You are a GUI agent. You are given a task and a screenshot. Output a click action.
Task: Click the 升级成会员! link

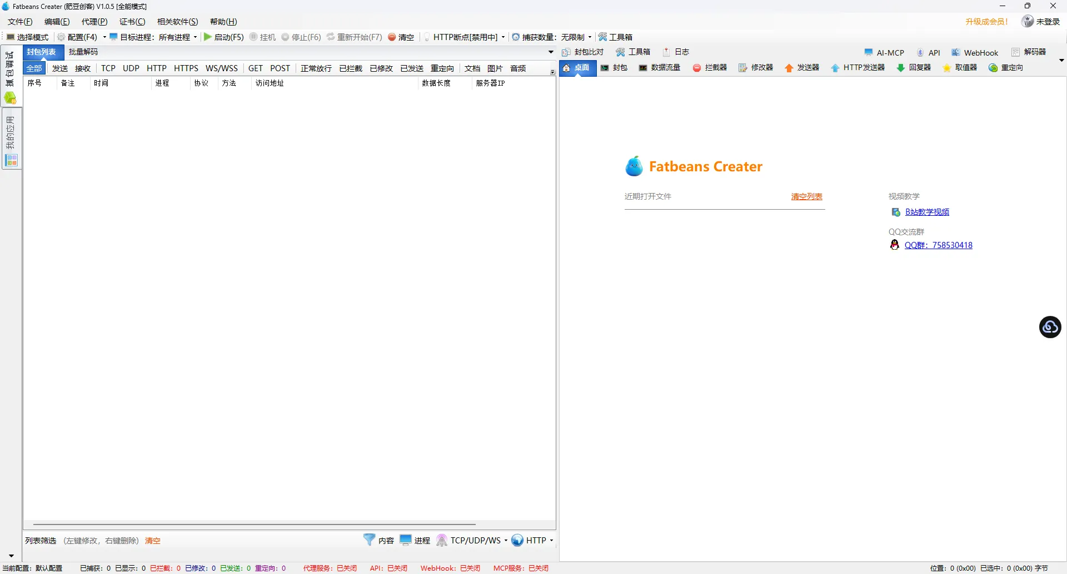tap(986, 22)
